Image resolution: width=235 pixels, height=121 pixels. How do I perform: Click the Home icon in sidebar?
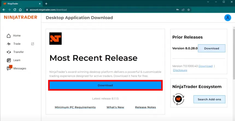tap(9, 36)
